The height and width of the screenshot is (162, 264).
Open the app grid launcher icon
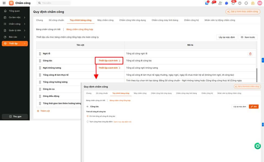[x=4, y=3]
